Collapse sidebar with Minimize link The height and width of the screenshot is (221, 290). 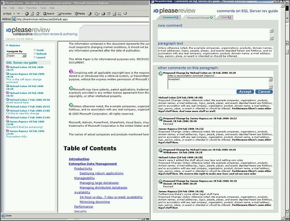pos(13,45)
